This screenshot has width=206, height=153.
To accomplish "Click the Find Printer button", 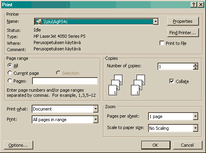I will [183, 33].
